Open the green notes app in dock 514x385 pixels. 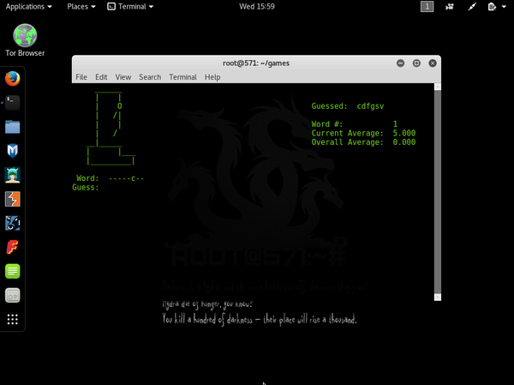tap(12, 271)
